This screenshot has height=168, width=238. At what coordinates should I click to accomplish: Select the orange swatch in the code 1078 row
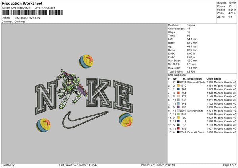tap(178, 93)
